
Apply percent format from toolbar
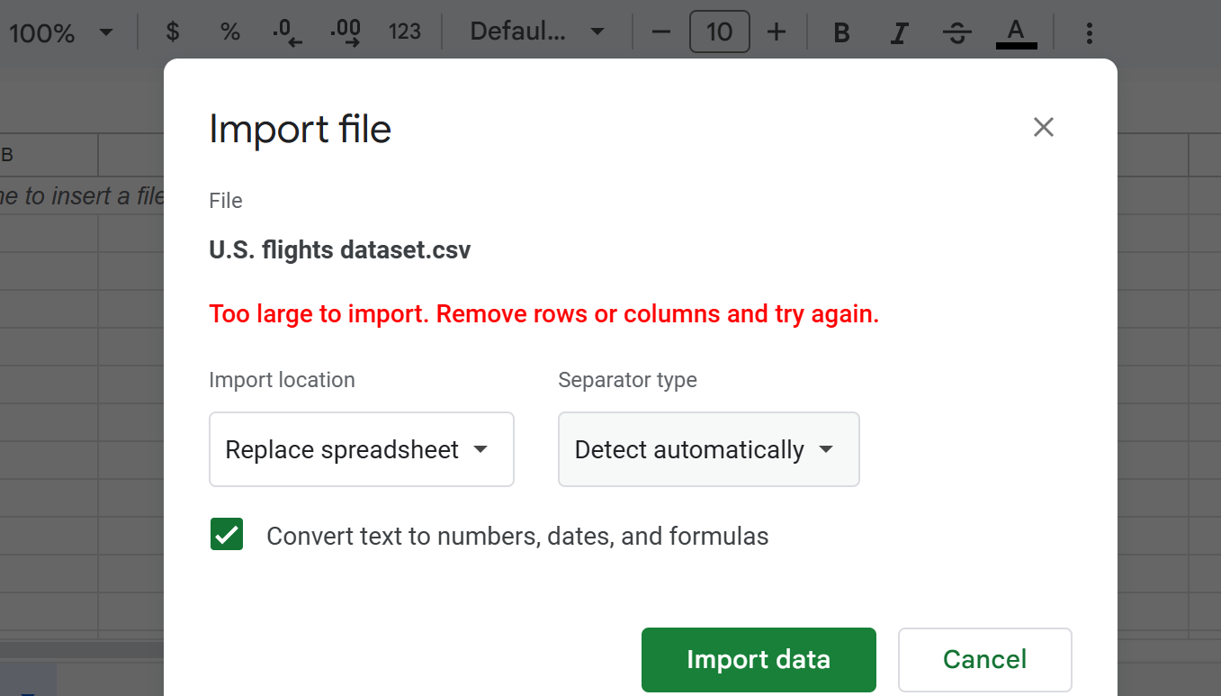(x=229, y=32)
